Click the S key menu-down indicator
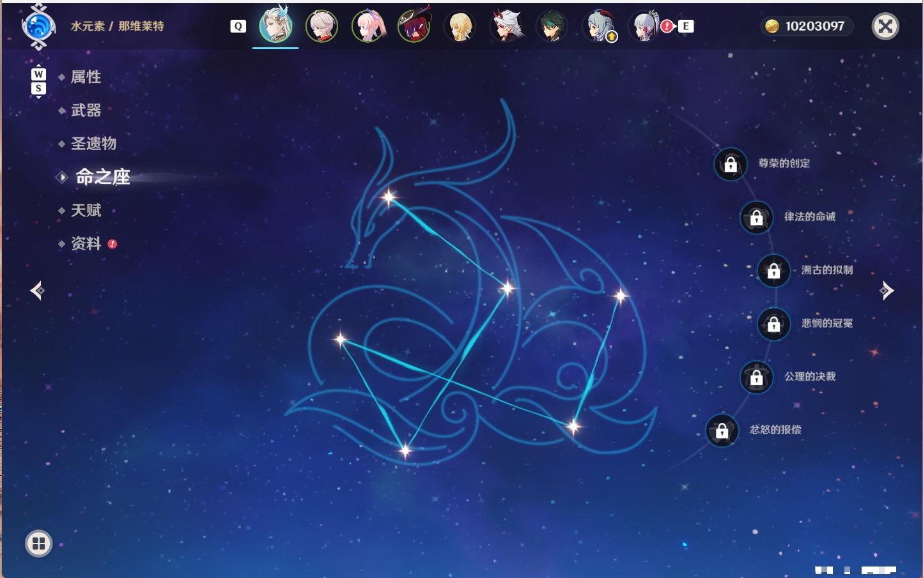The image size is (923, 578). tap(38, 88)
